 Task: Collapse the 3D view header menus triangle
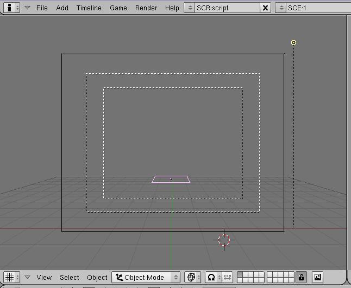tap(27, 277)
